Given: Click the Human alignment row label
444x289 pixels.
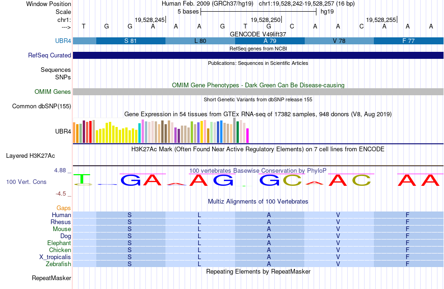Looking at the screenshot, I should tap(61, 215).
